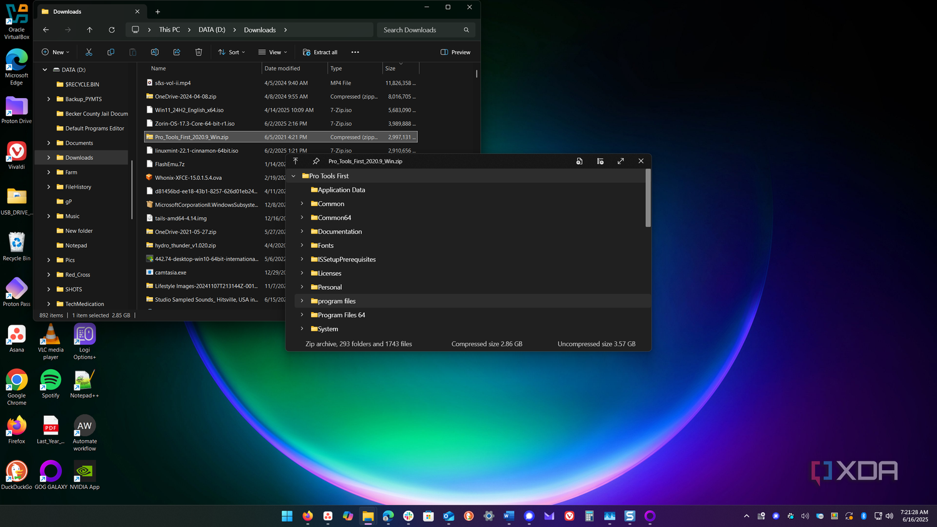Collapse the DATA (D:) drive tree
The image size is (937, 527).
tap(45, 70)
